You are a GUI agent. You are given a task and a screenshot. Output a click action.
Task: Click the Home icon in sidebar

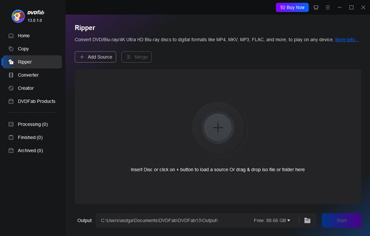click(11, 35)
